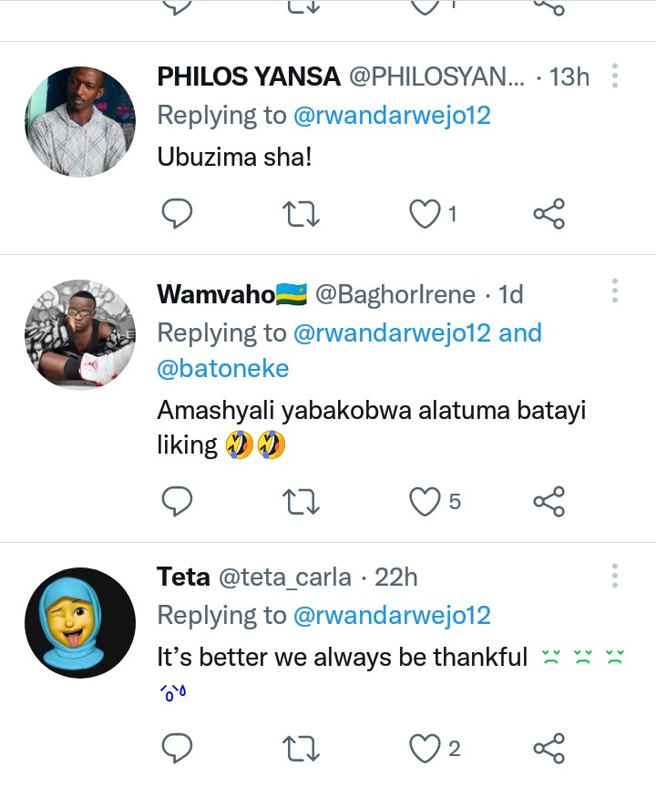Open more options on Teta's tweet

[616, 575]
